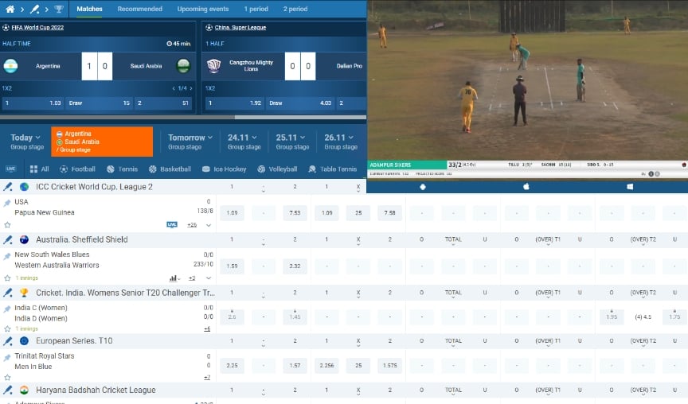Click LIVE stream icon for USA match
Image resolution: width=688 pixels, height=404 pixels.
click(171, 225)
